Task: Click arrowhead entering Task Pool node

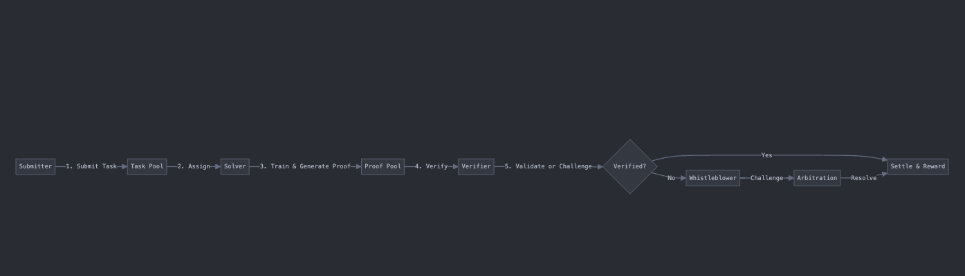Action: pyautogui.click(x=124, y=166)
